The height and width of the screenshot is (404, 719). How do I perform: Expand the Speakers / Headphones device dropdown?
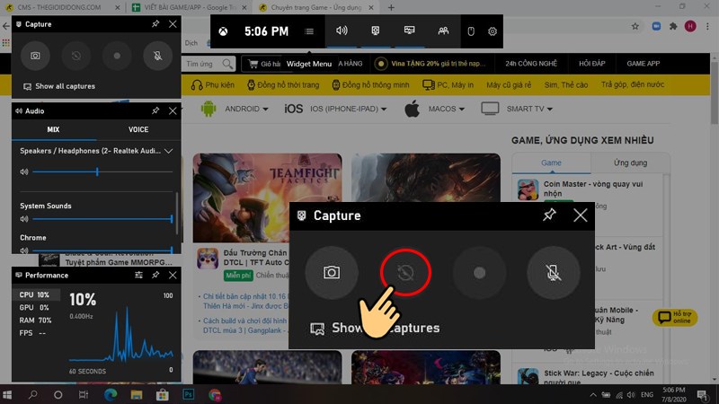pos(169,151)
